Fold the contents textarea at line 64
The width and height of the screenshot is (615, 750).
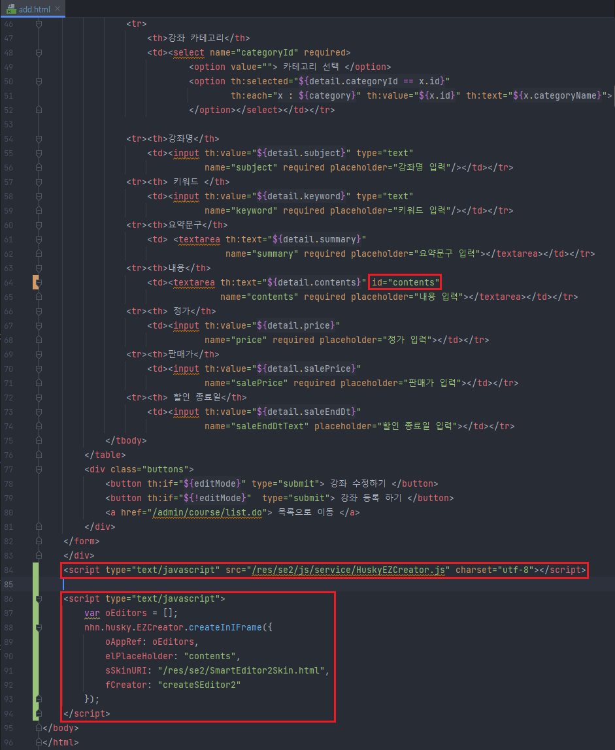click(39, 282)
